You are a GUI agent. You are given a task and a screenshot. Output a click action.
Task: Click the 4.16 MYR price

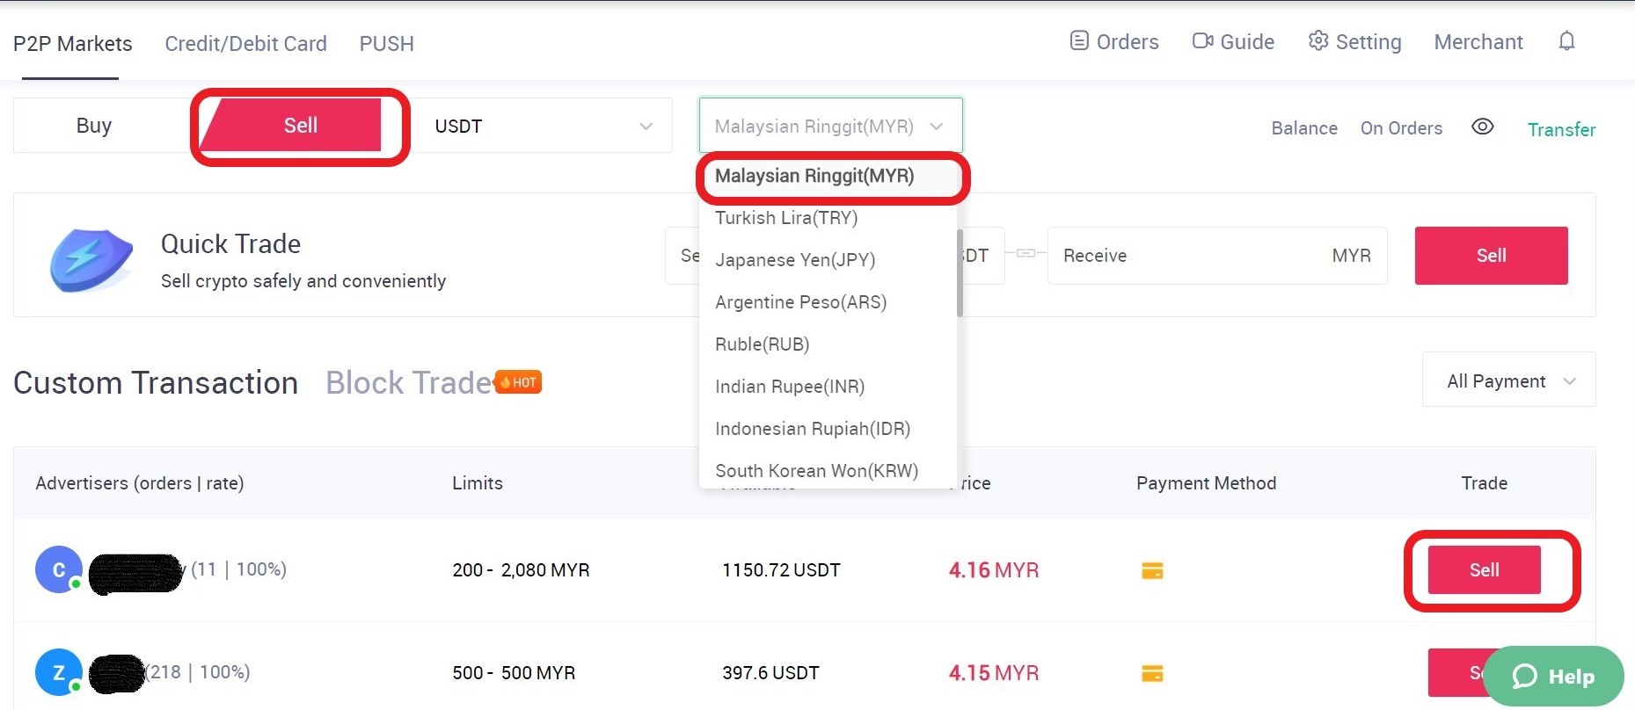tap(993, 570)
